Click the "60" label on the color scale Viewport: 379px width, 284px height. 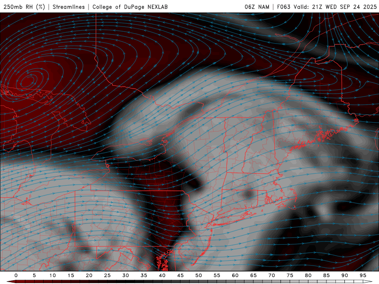235,275
